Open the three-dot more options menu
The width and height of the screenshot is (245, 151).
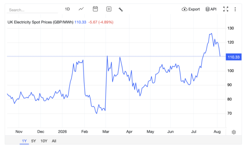(235, 9)
